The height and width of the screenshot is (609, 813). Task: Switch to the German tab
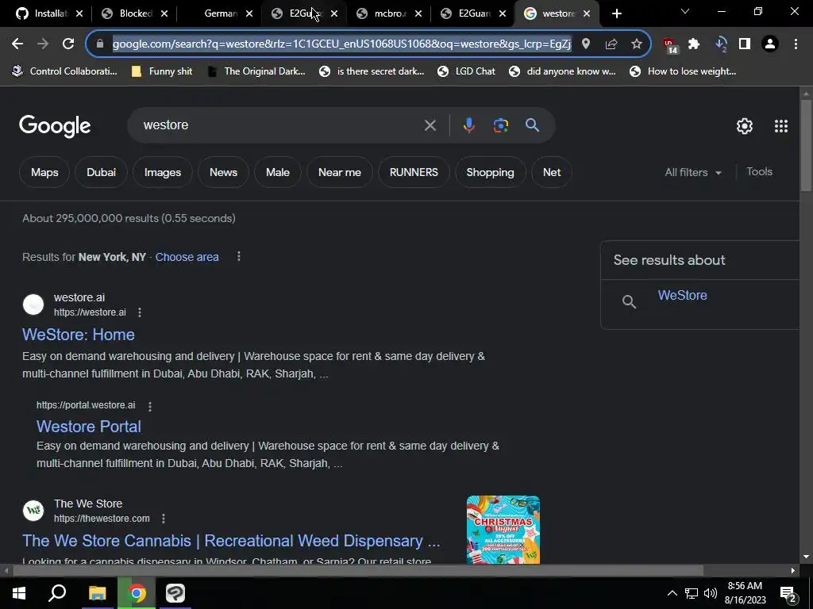218,13
